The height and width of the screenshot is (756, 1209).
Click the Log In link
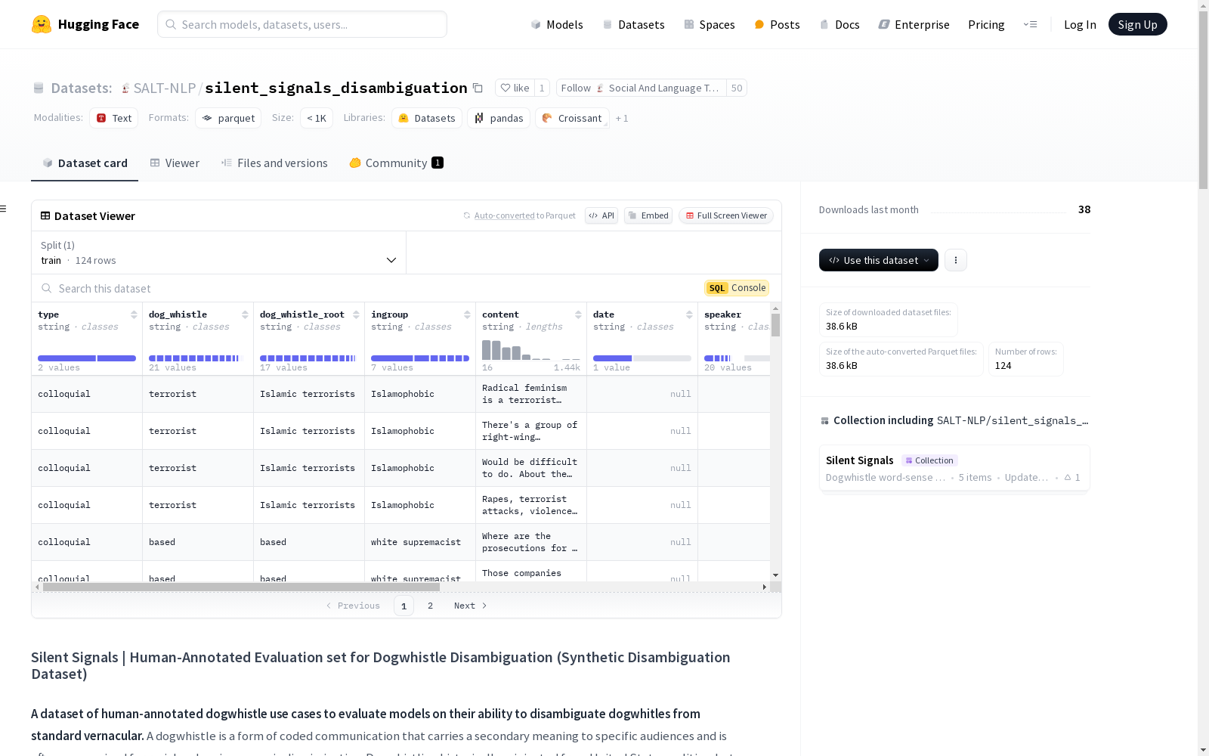[1080, 24]
